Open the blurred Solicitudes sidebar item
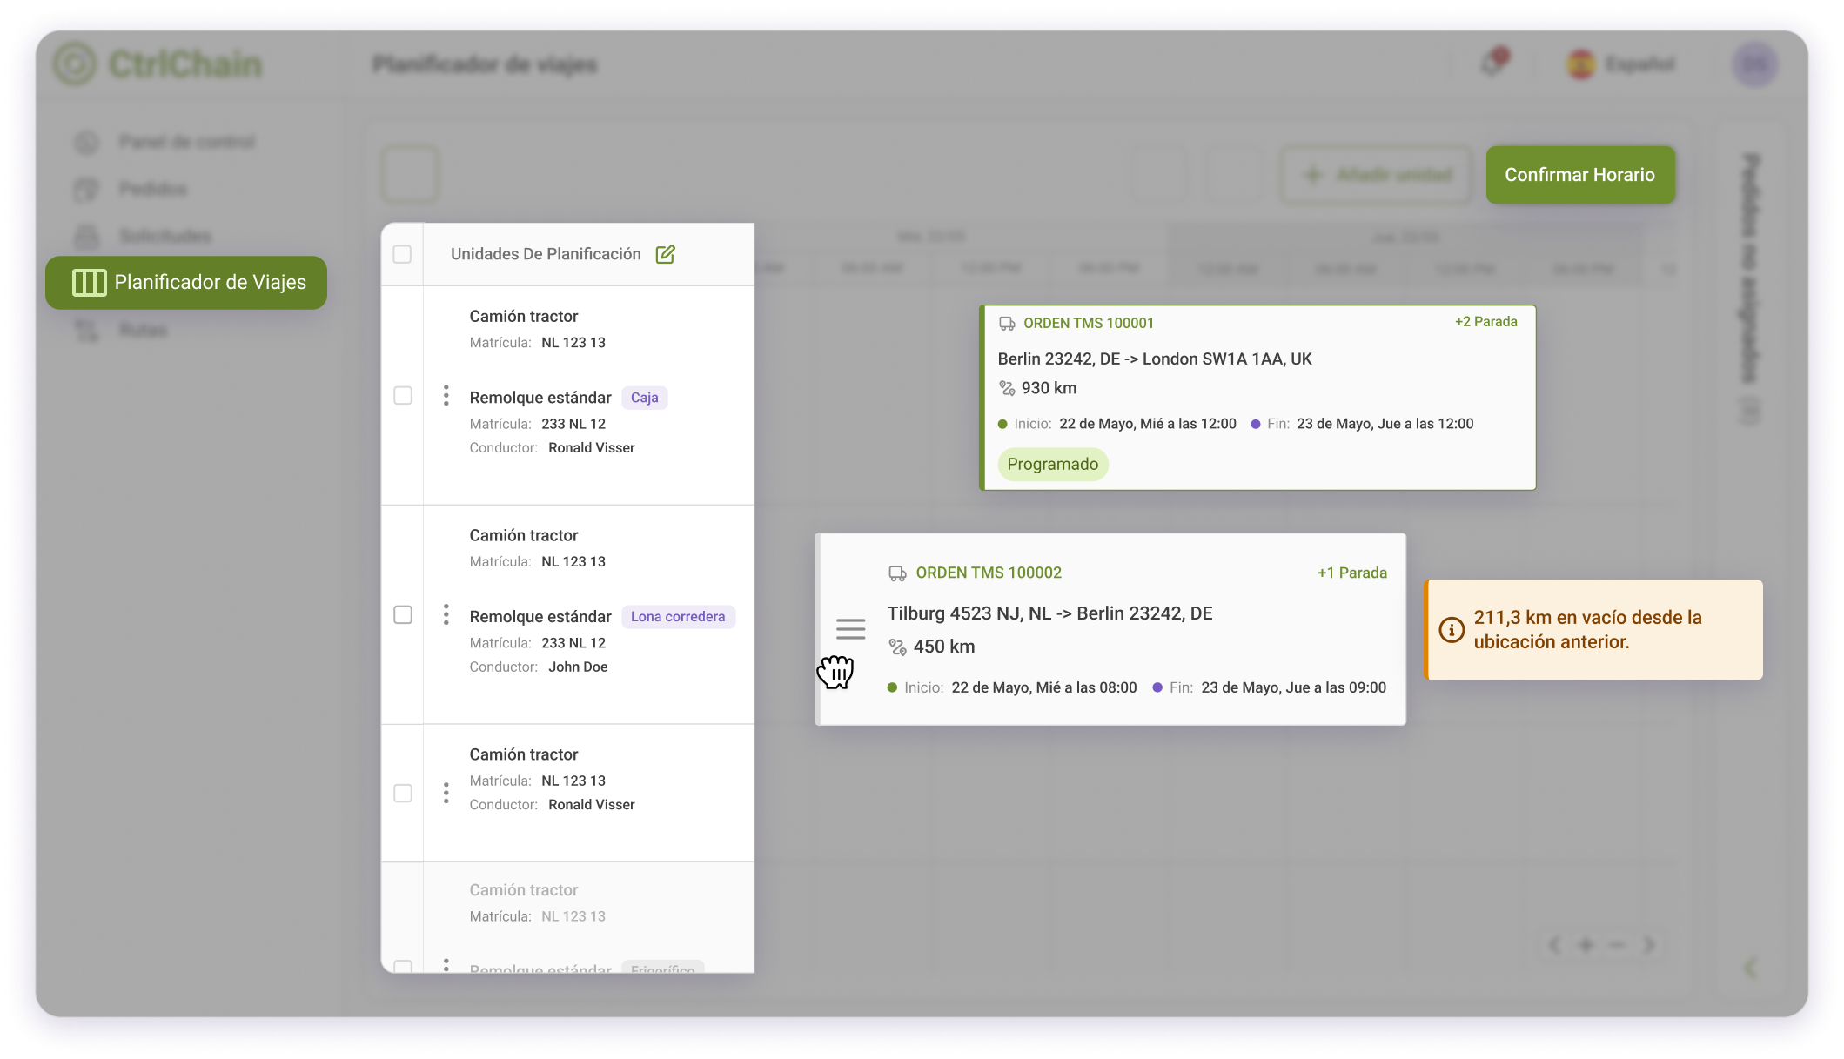 pyautogui.click(x=144, y=236)
